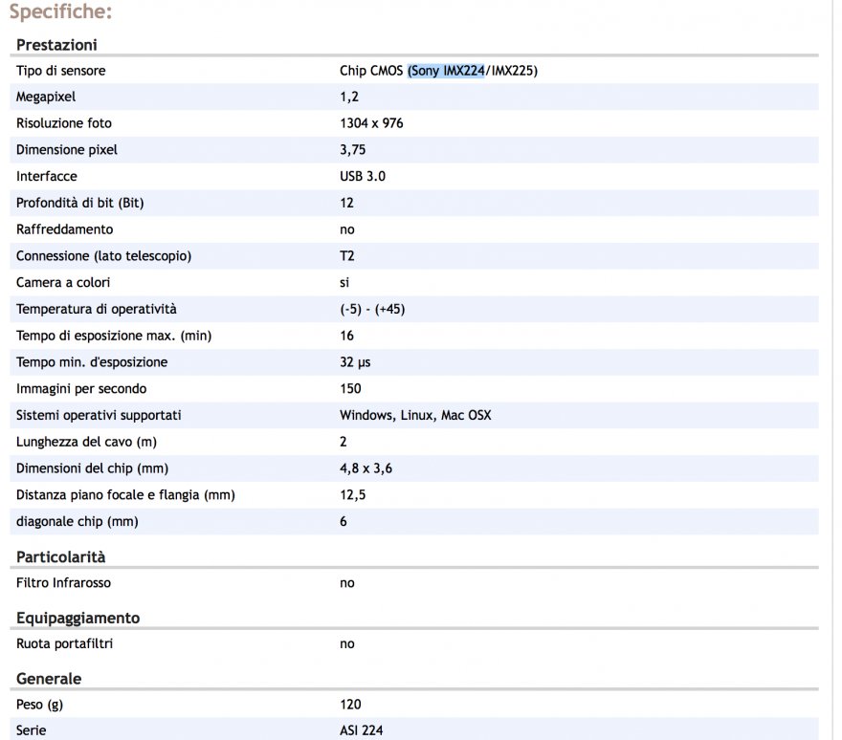Click the Windows, Linux, Mac OSX value

(415, 415)
